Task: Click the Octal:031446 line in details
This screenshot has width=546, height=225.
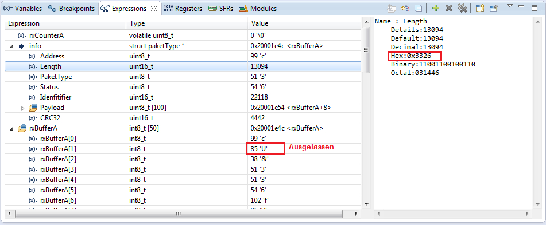Action: tap(415, 73)
